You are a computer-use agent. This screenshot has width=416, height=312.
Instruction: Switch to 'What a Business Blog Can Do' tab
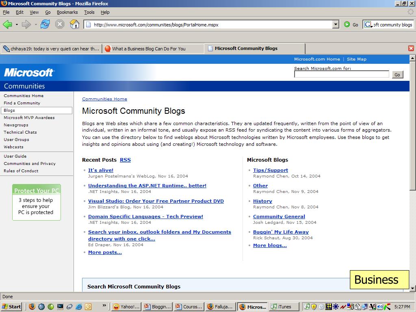click(x=153, y=49)
